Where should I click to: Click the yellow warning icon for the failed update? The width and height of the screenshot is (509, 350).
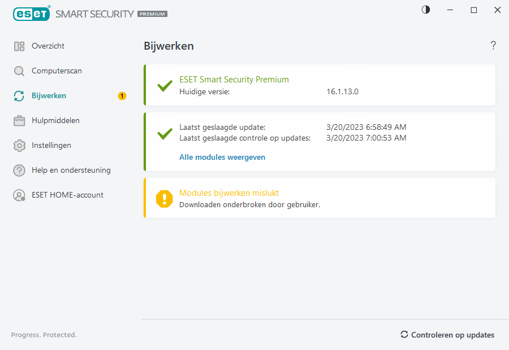pos(164,198)
